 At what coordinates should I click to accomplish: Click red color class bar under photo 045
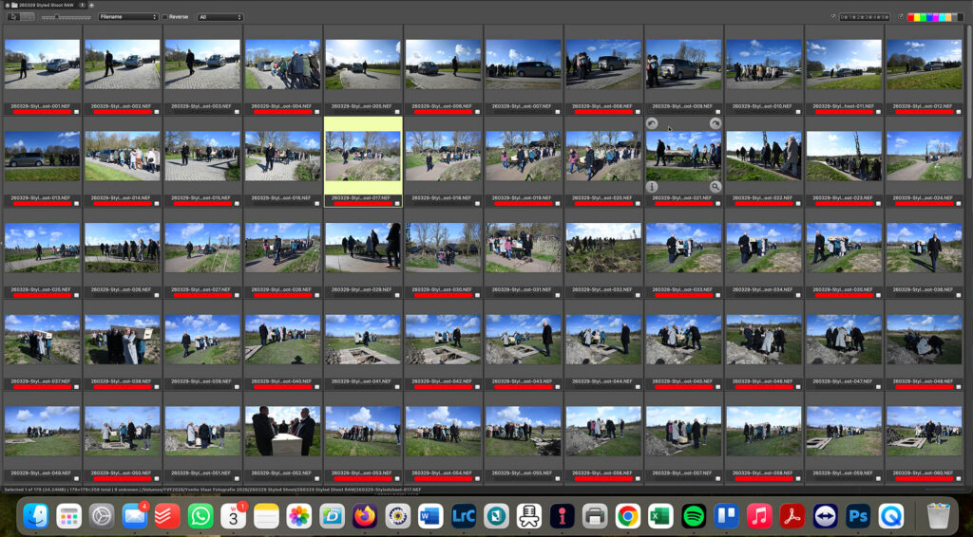[x=683, y=386]
